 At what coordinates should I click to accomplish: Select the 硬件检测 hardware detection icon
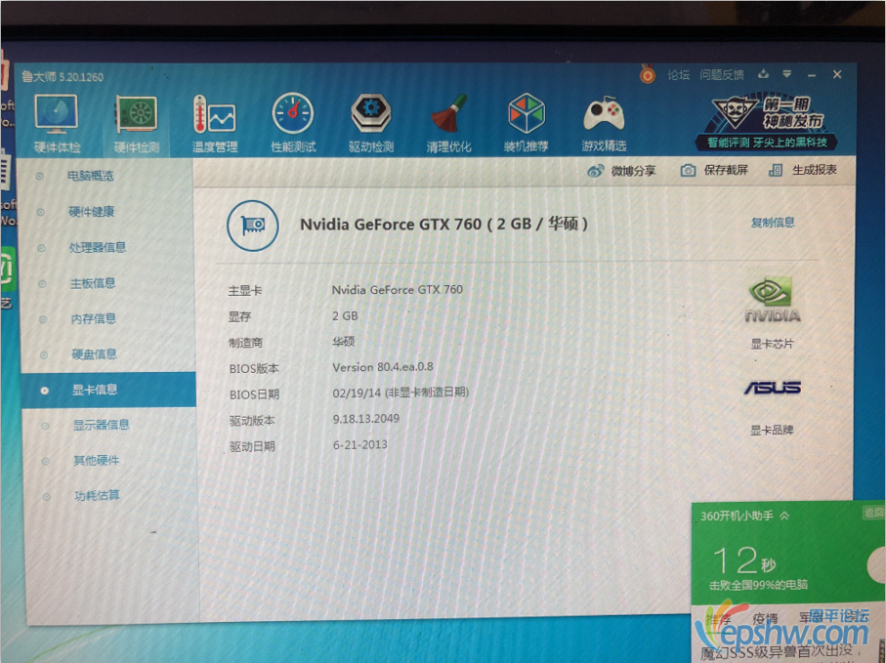[x=137, y=124]
